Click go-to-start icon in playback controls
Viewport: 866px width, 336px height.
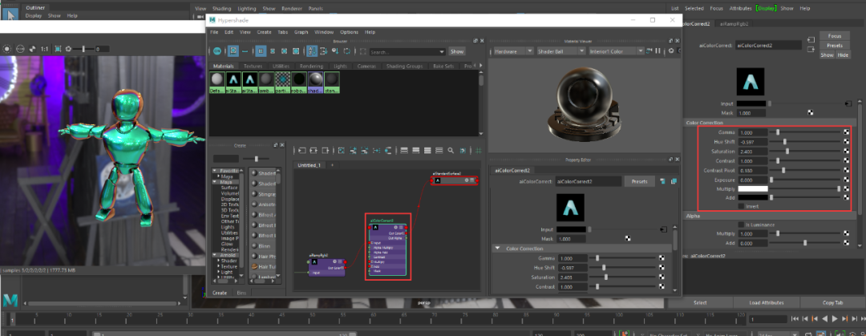tap(795, 319)
